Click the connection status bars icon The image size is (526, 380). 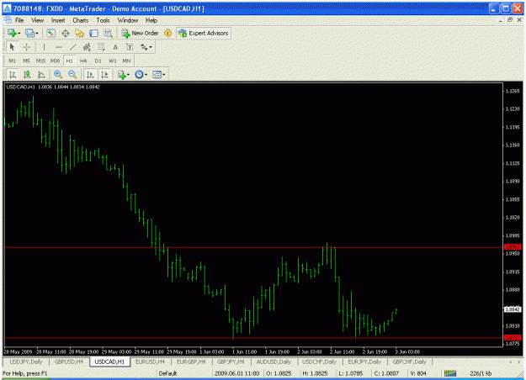450,373
